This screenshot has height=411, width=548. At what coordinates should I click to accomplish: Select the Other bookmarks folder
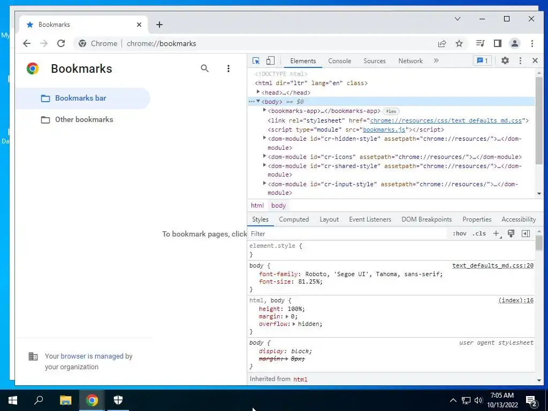click(83, 119)
